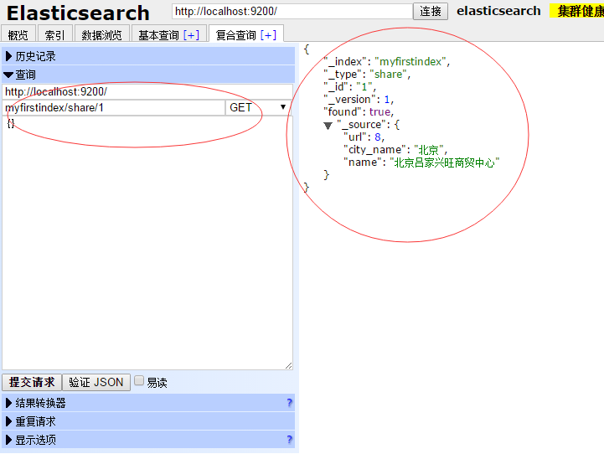Expand the 显示选项 section

148,440
